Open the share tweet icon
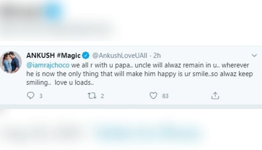The image size is (262, 150). [215, 96]
